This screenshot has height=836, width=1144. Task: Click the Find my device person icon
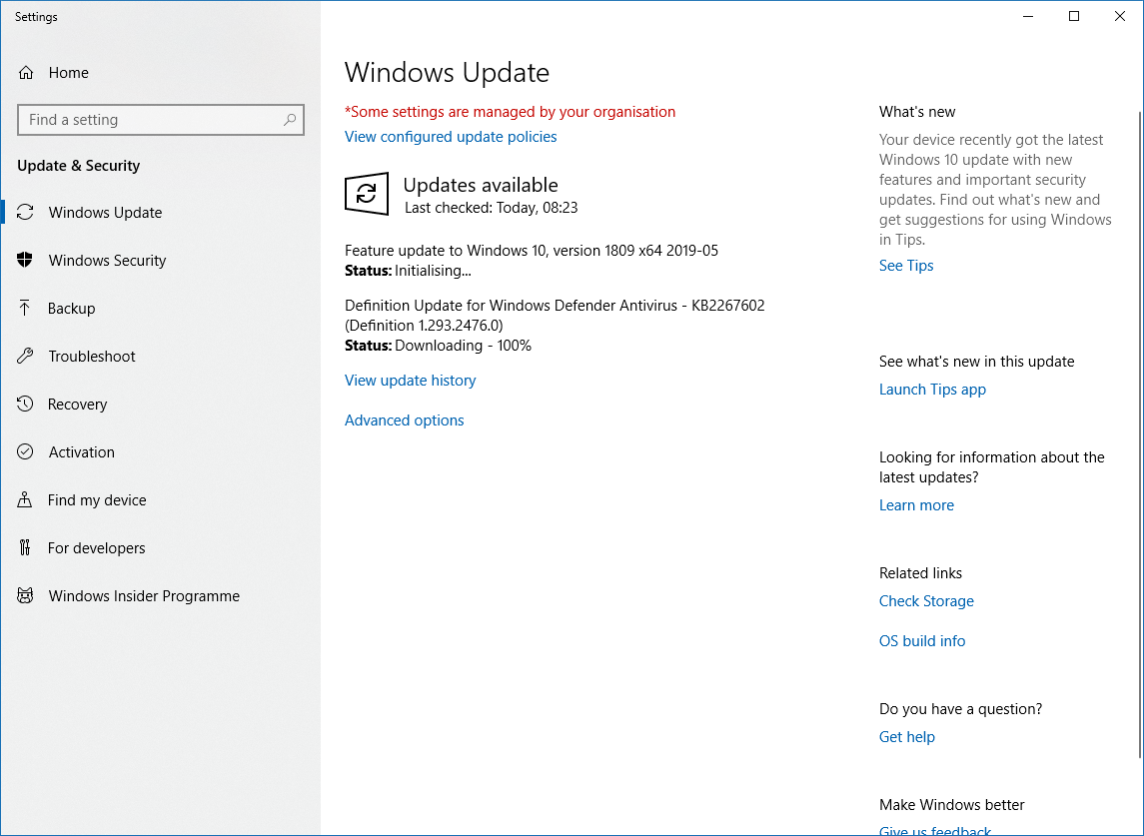[25, 499]
